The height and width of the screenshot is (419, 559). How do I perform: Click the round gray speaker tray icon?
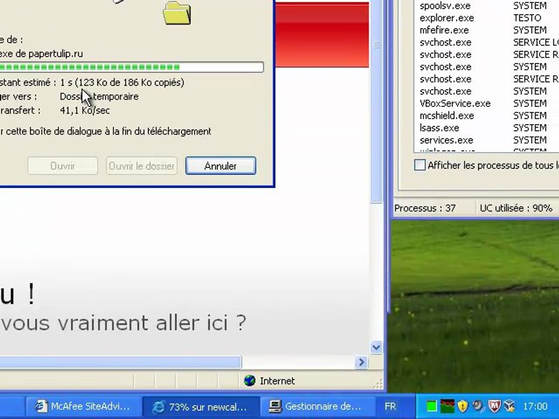477,406
